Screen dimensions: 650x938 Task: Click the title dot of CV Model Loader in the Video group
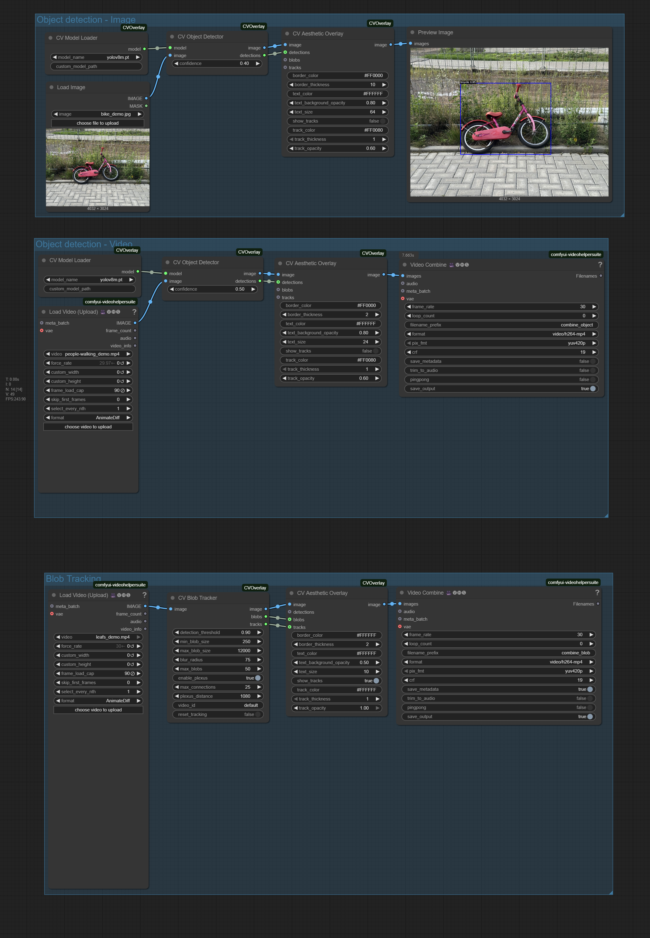coord(44,260)
